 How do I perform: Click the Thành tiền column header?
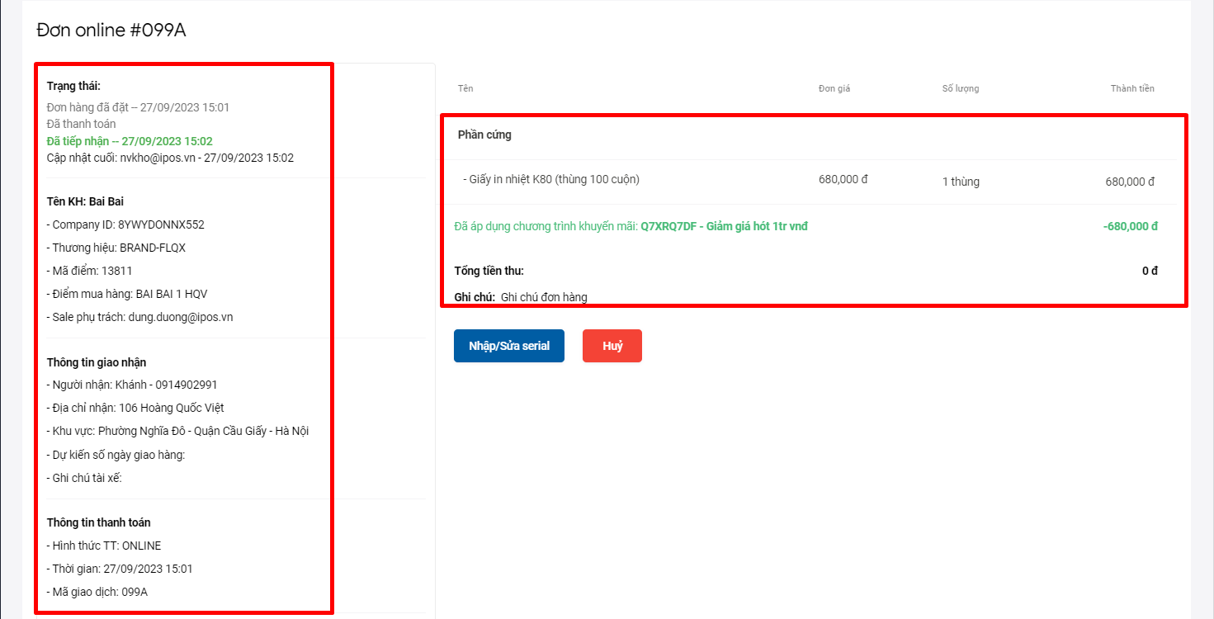click(x=1132, y=88)
